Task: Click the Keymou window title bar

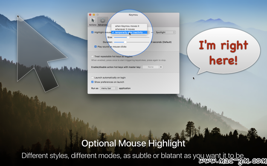Action: point(133,15)
